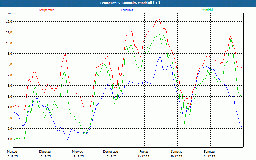Click the 20.12.25 date label

pos(177,156)
